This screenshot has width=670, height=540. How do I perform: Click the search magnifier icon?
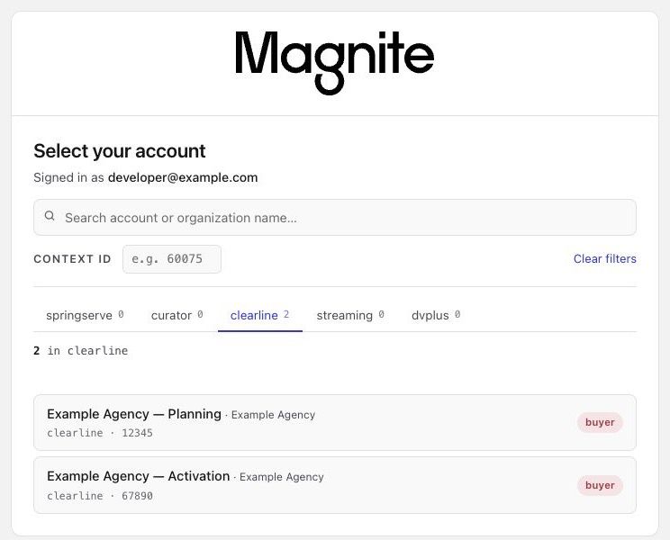[50, 216]
